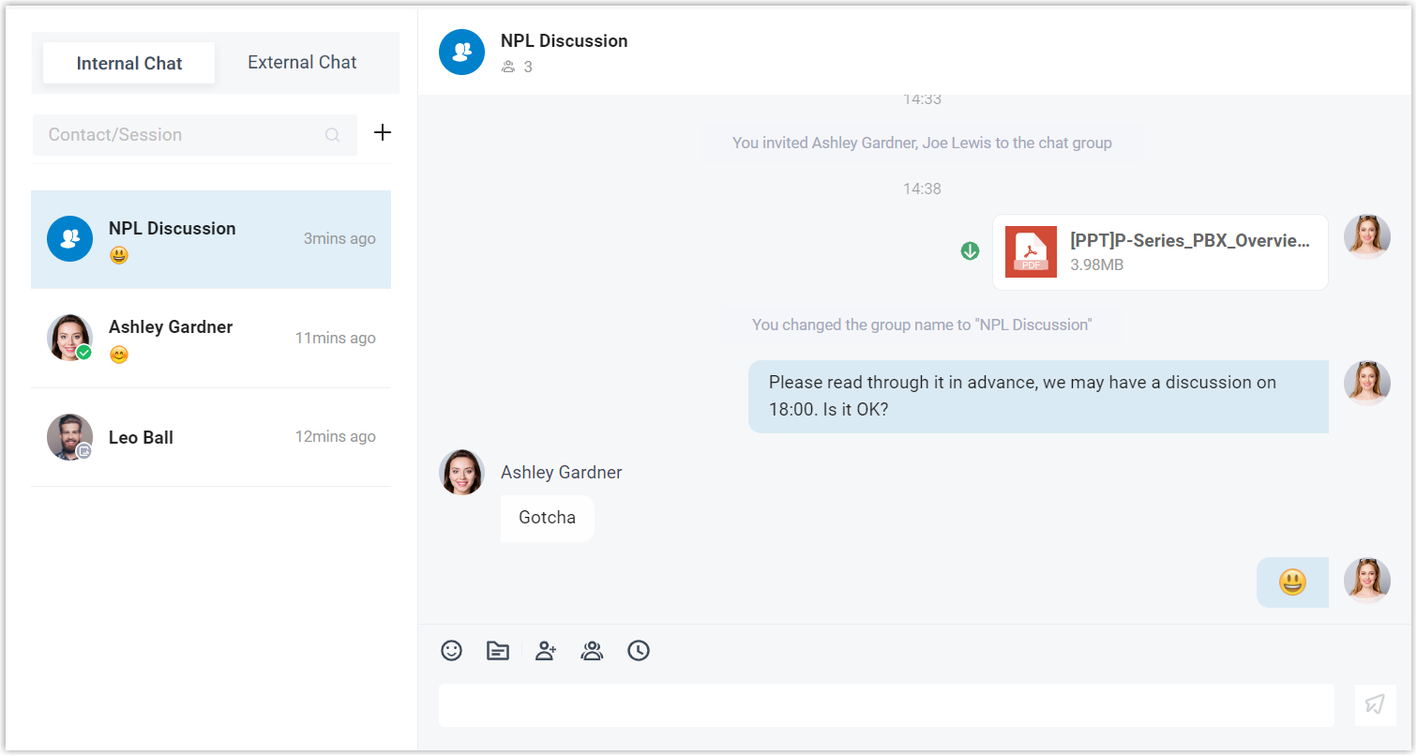Open the Ashley Gardner conversation
Image resolution: width=1417 pixels, height=756 pixels.
(211, 339)
